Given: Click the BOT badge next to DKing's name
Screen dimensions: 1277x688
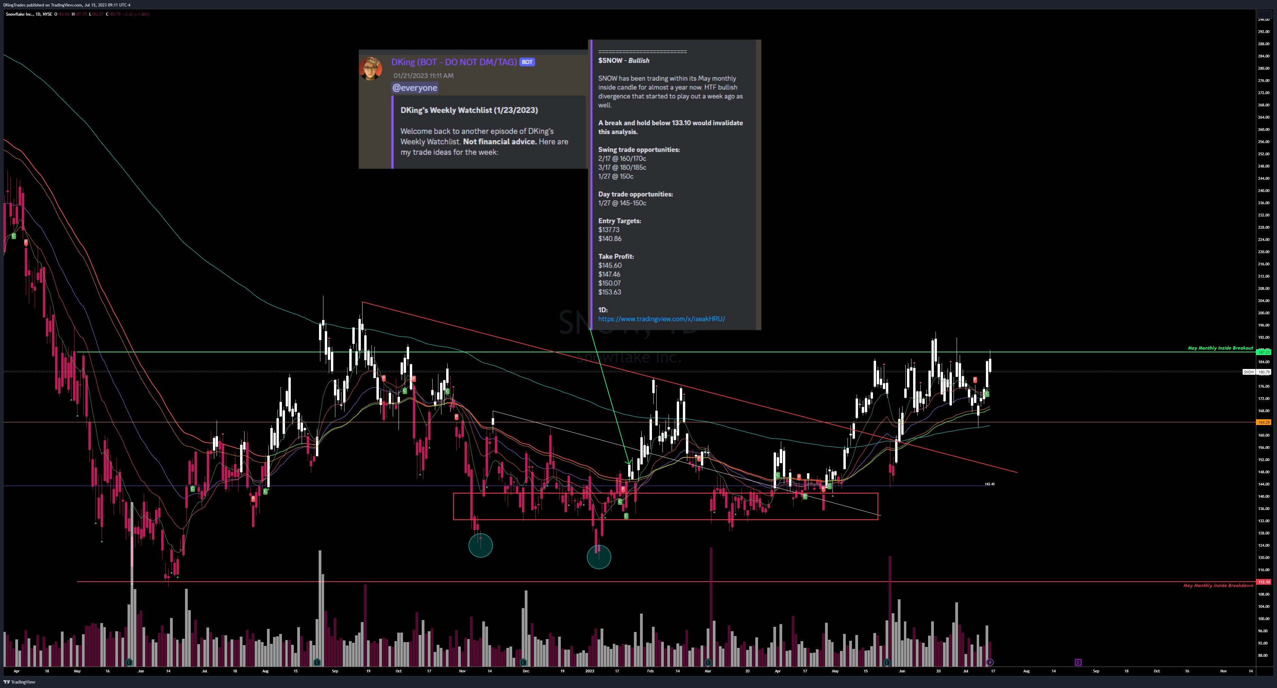Looking at the screenshot, I should click(x=527, y=62).
